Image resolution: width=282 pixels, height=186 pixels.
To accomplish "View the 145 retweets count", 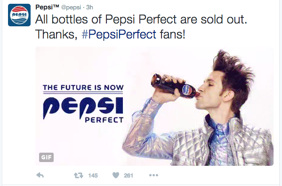I will point(93,175).
